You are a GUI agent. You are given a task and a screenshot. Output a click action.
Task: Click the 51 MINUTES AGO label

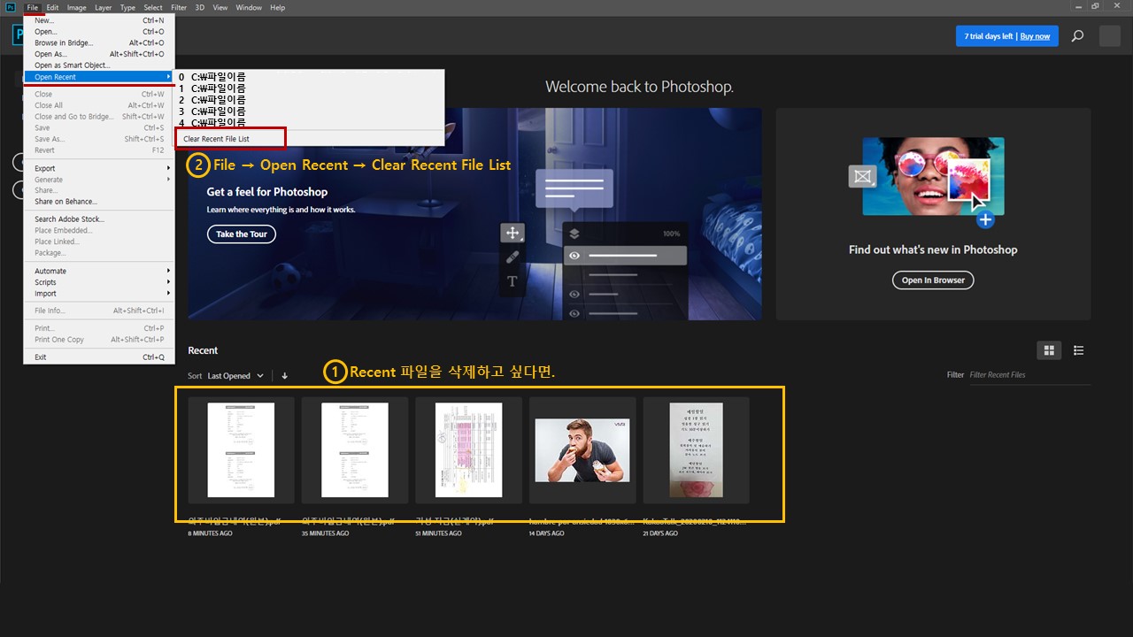pyautogui.click(x=439, y=533)
